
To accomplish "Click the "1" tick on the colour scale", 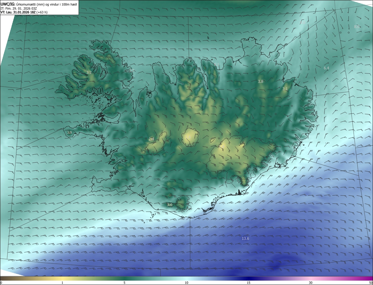I will (x=62, y=283).
